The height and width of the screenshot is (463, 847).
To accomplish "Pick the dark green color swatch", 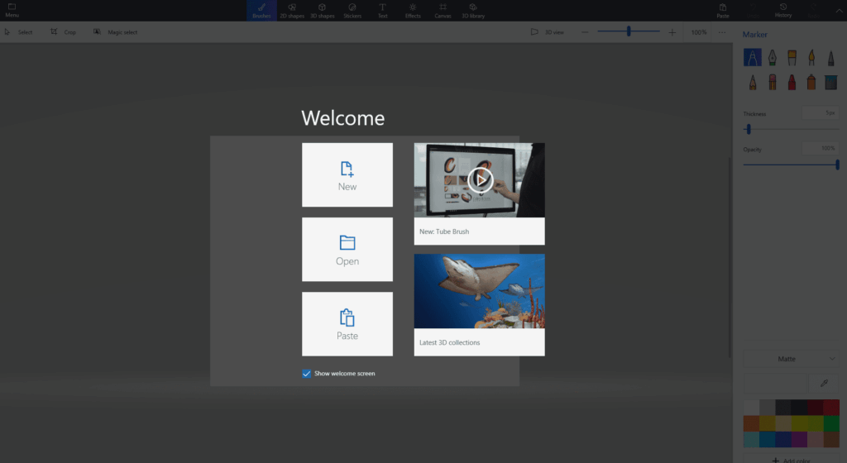I will click(831, 423).
